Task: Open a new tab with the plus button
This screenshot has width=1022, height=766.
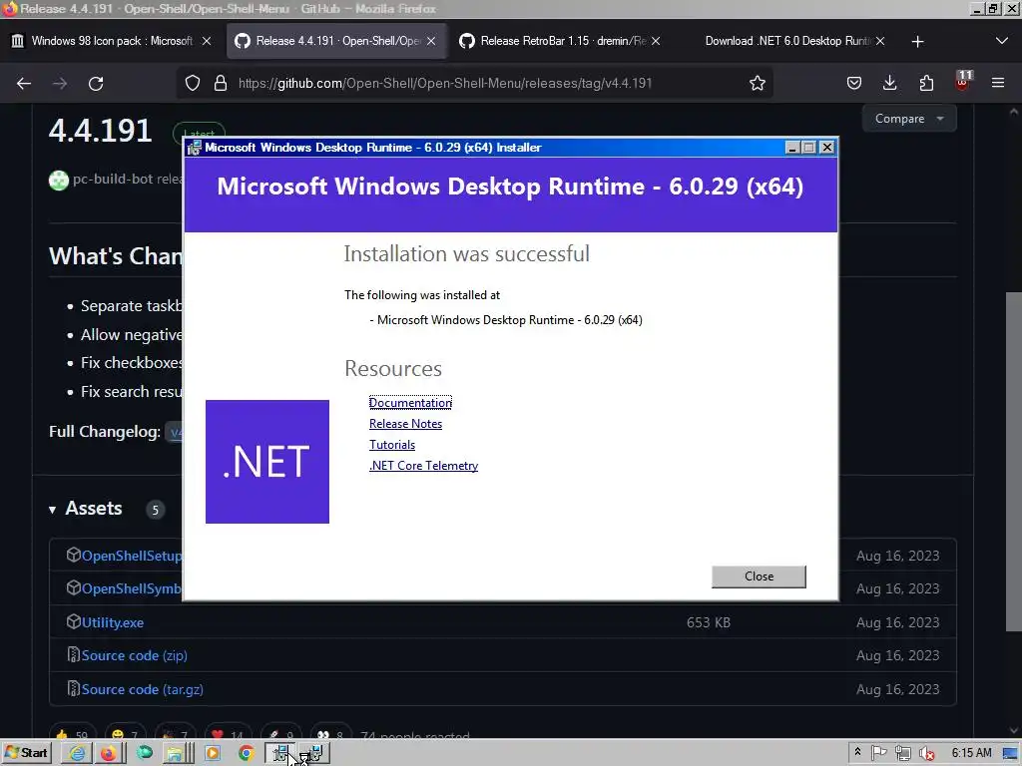Action: pos(918,41)
